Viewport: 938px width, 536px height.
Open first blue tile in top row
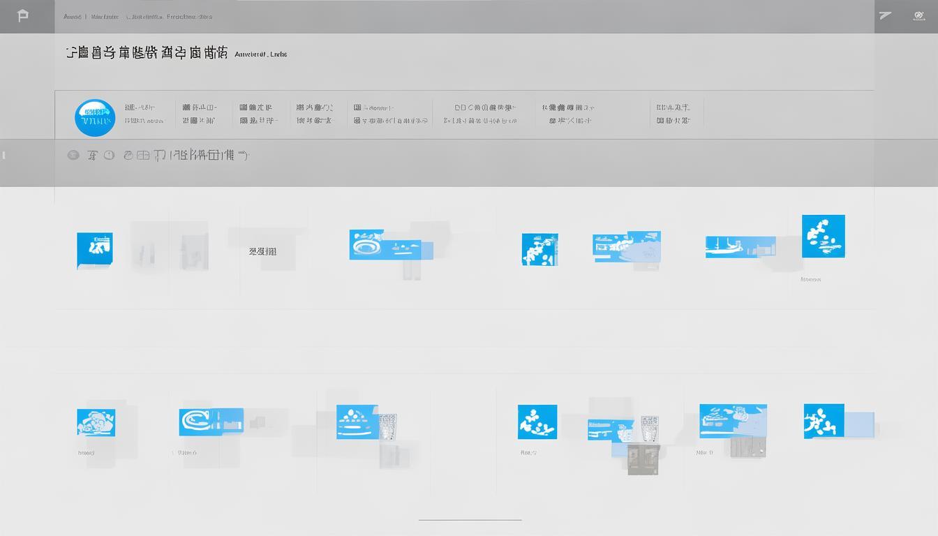[94, 250]
